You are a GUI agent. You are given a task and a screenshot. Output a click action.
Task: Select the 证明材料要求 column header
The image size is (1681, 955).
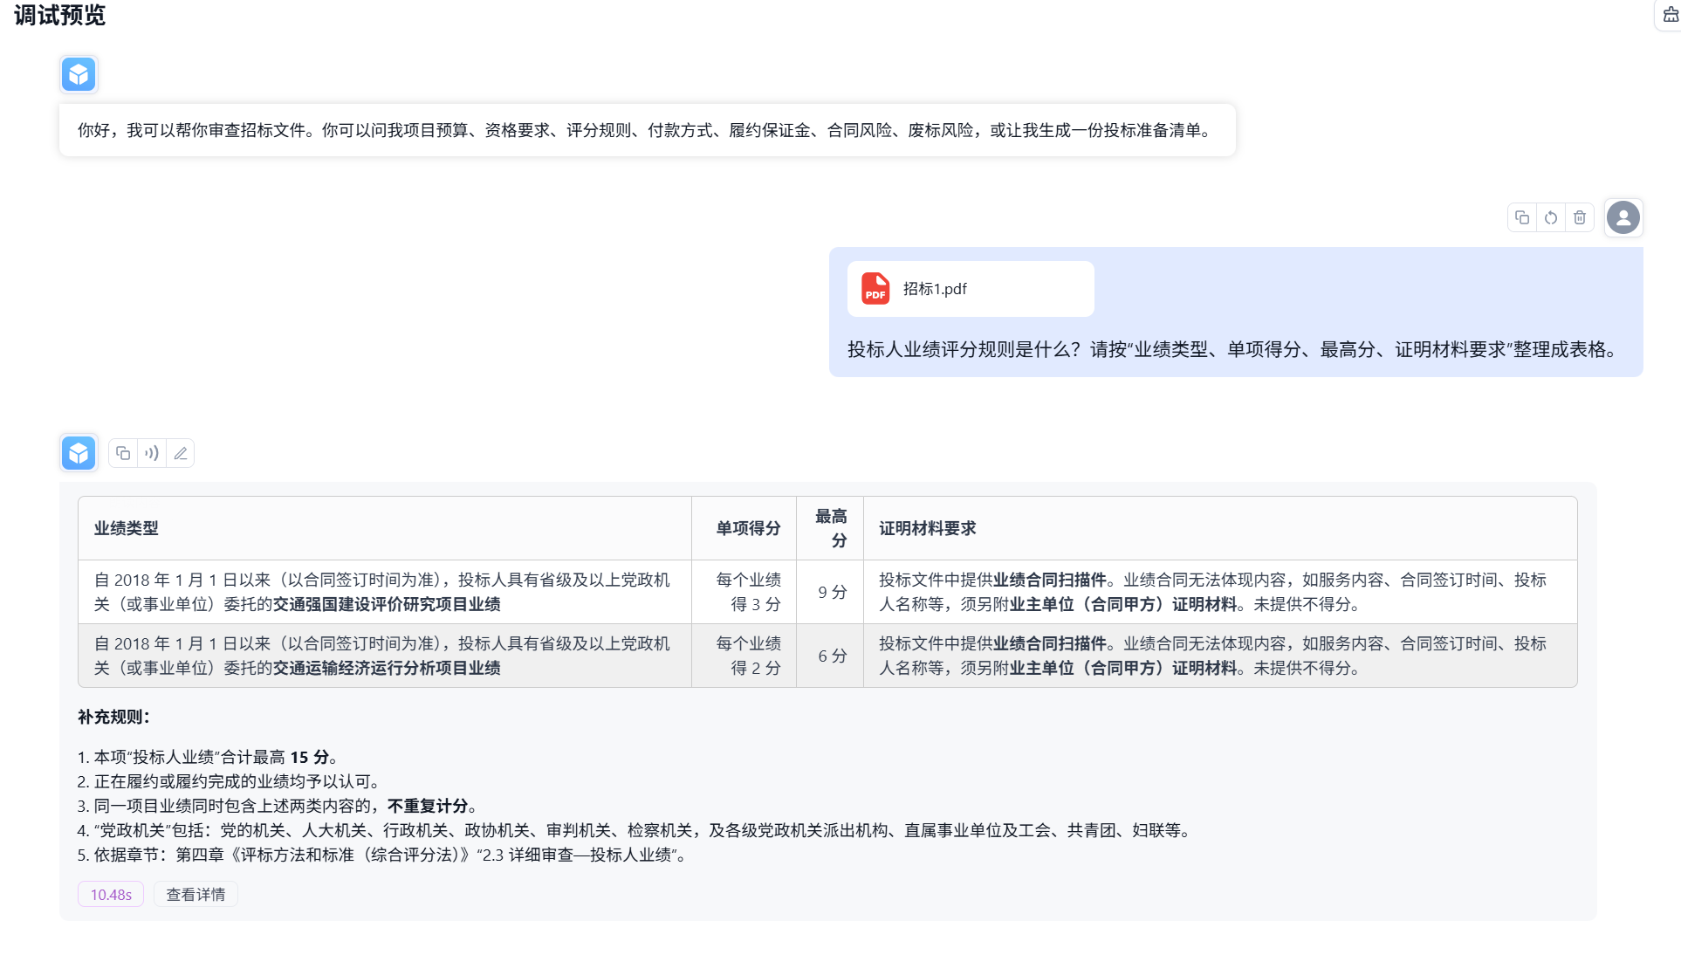(1220, 528)
